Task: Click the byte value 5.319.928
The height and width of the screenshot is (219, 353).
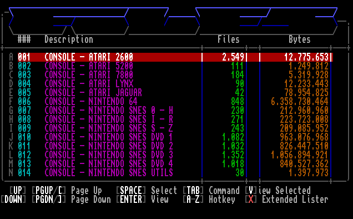Action: tap(309, 75)
